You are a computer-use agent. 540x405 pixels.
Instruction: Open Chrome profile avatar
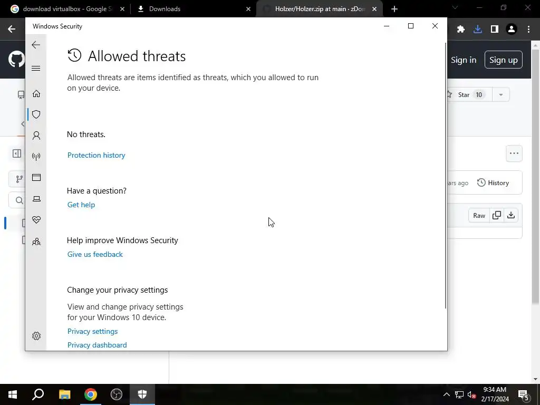click(x=512, y=30)
